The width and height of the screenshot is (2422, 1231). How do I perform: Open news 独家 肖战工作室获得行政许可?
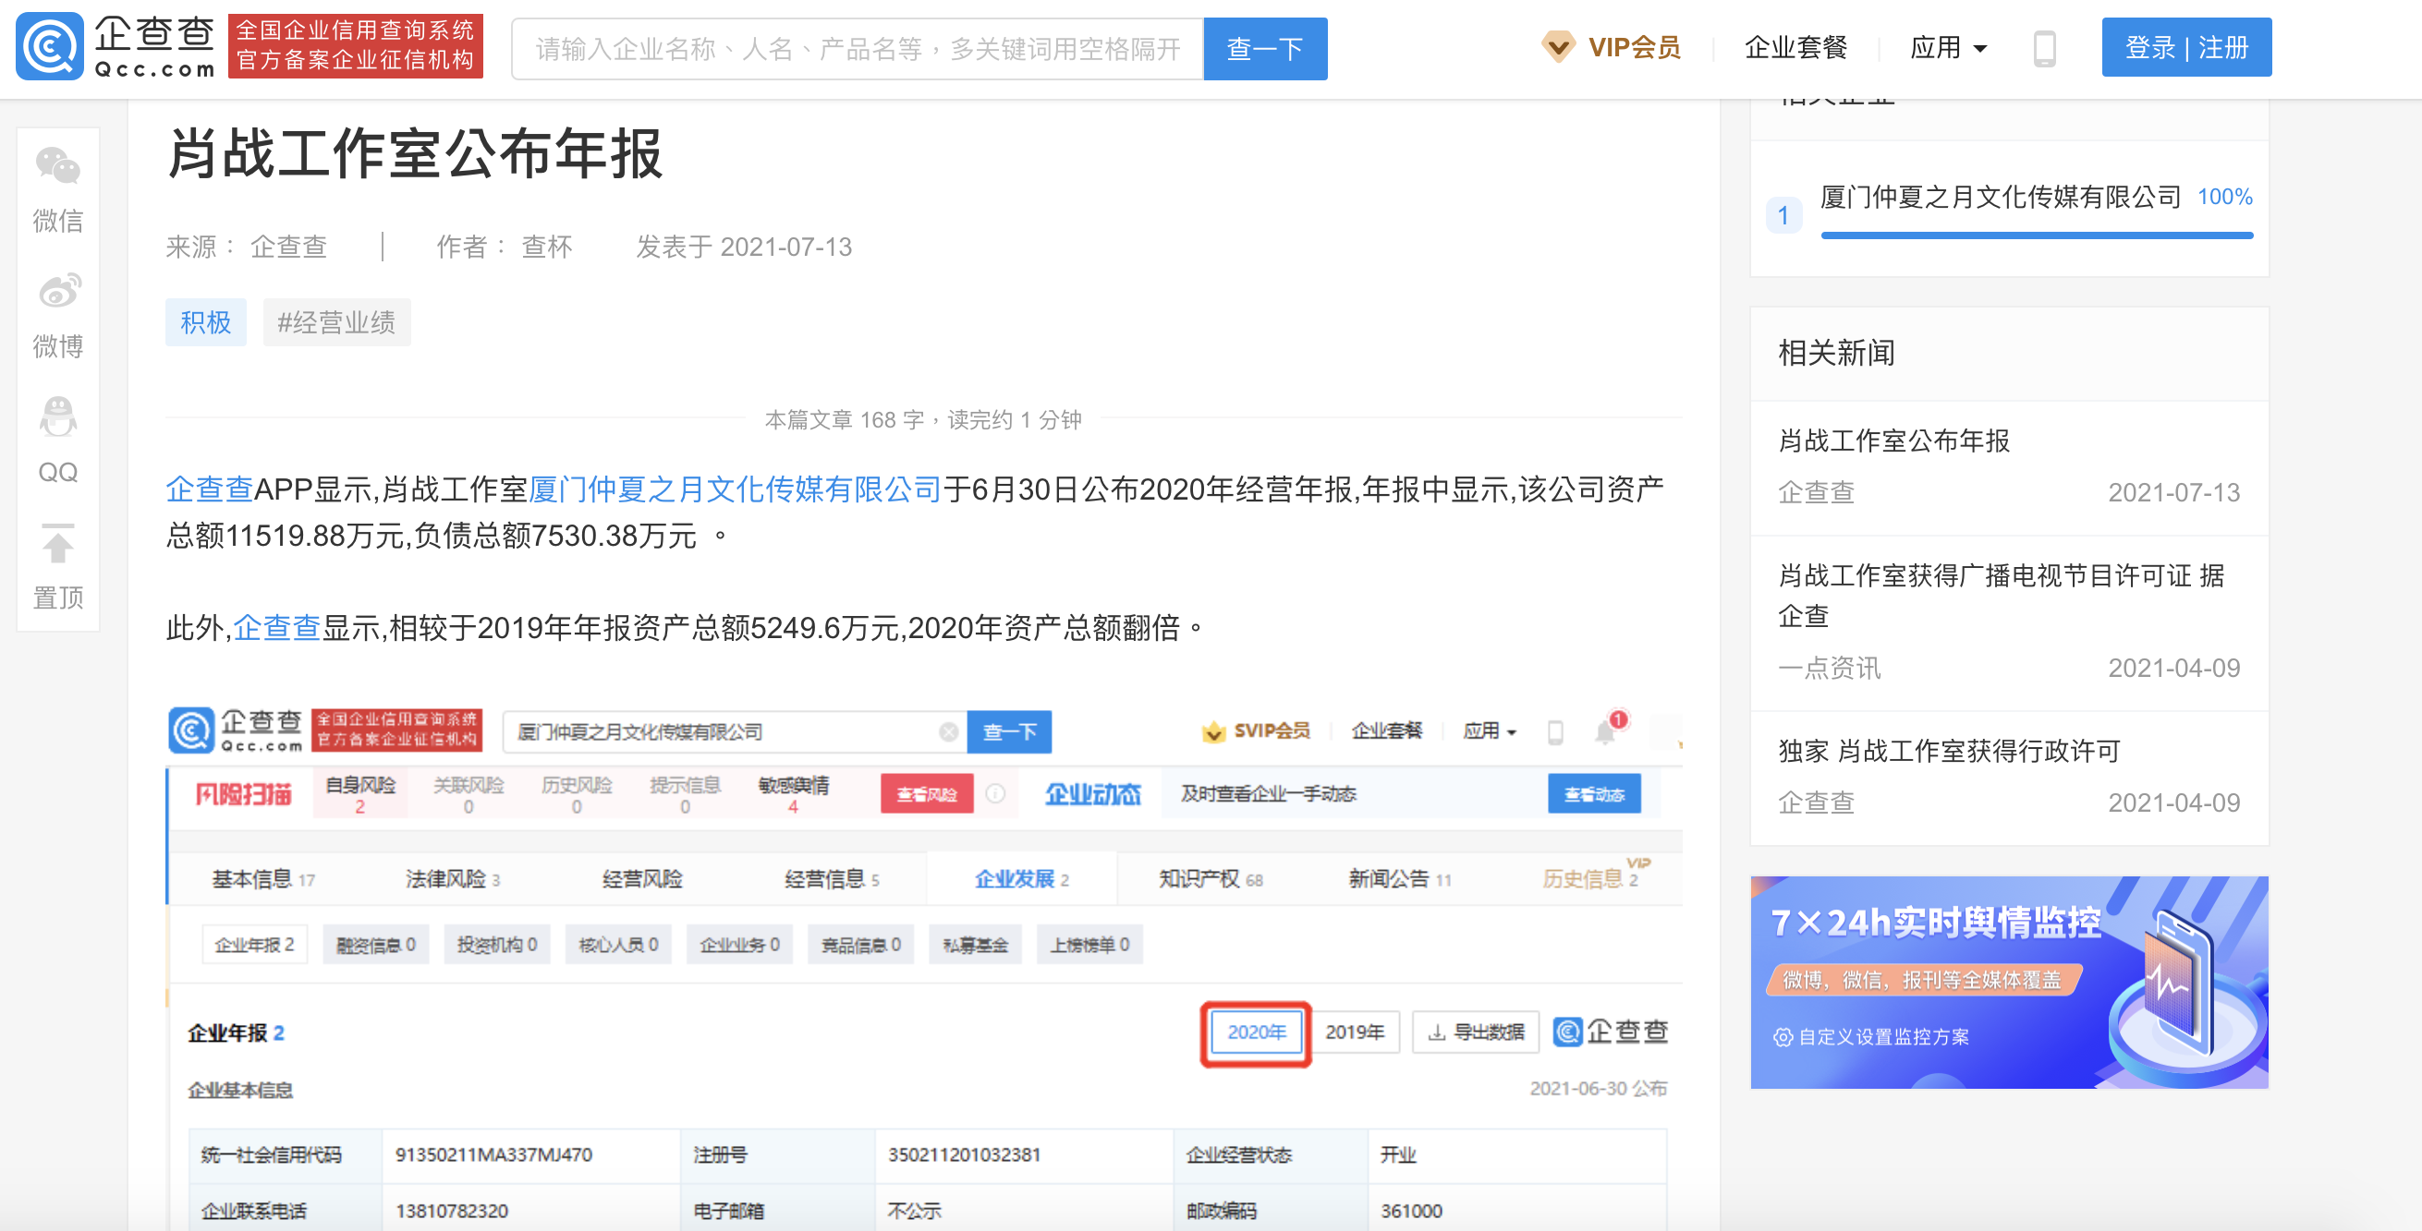click(x=1948, y=751)
